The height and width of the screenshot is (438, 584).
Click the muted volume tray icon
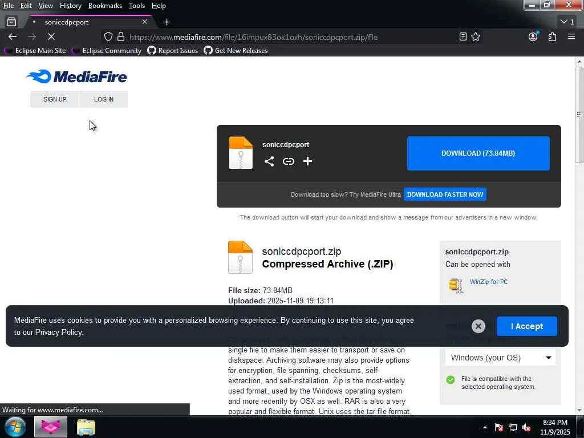click(526, 427)
